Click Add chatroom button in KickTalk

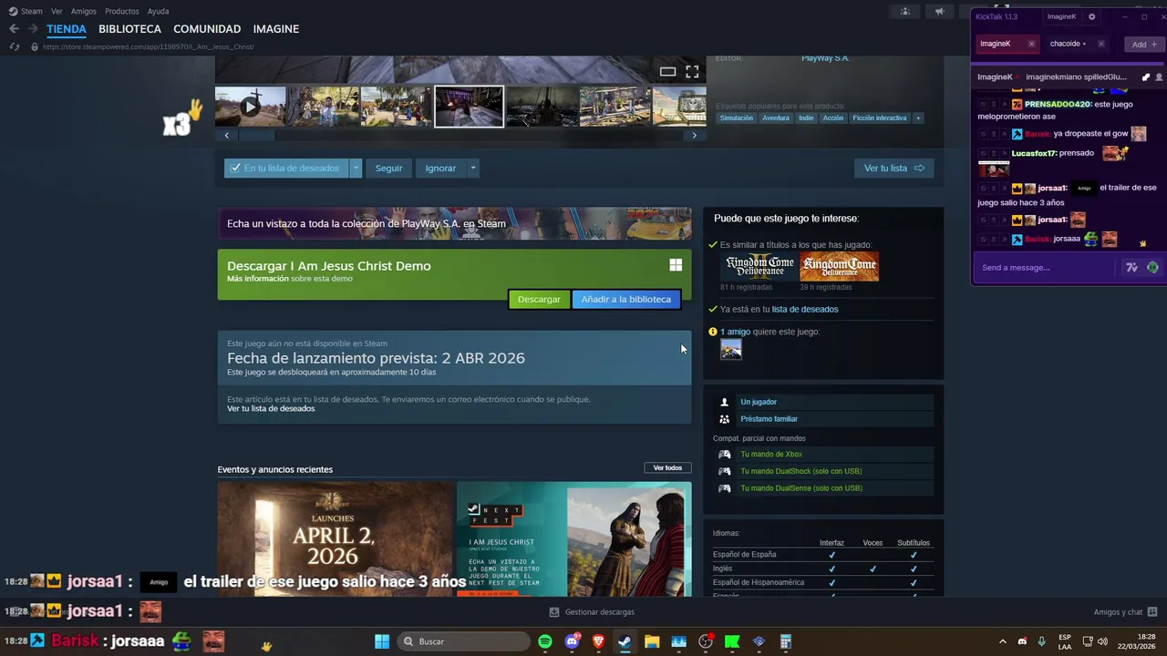[1143, 44]
